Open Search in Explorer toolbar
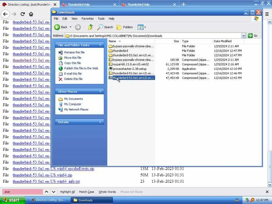This screenshot has height=204, width=272. 105,27
